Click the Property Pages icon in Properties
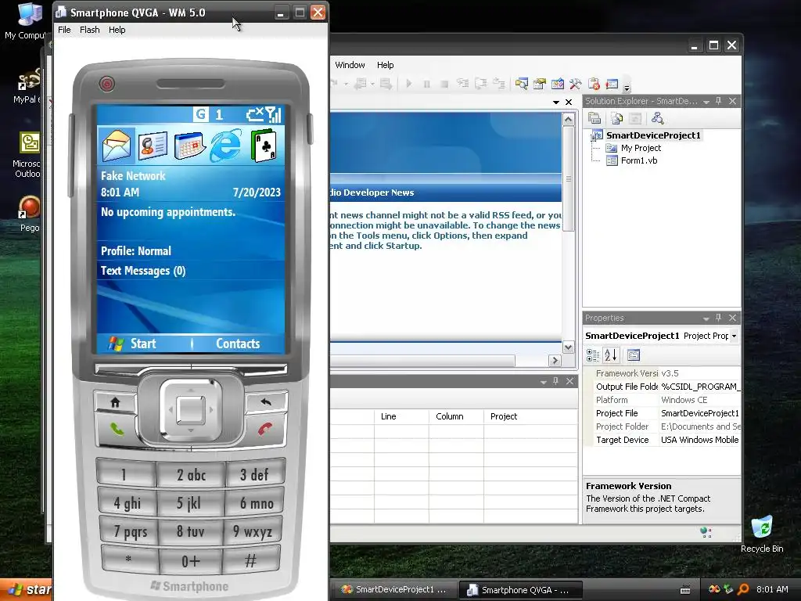The width and height of the screenshot is (801, 601). pyautogui.click(x=634, y=355)
